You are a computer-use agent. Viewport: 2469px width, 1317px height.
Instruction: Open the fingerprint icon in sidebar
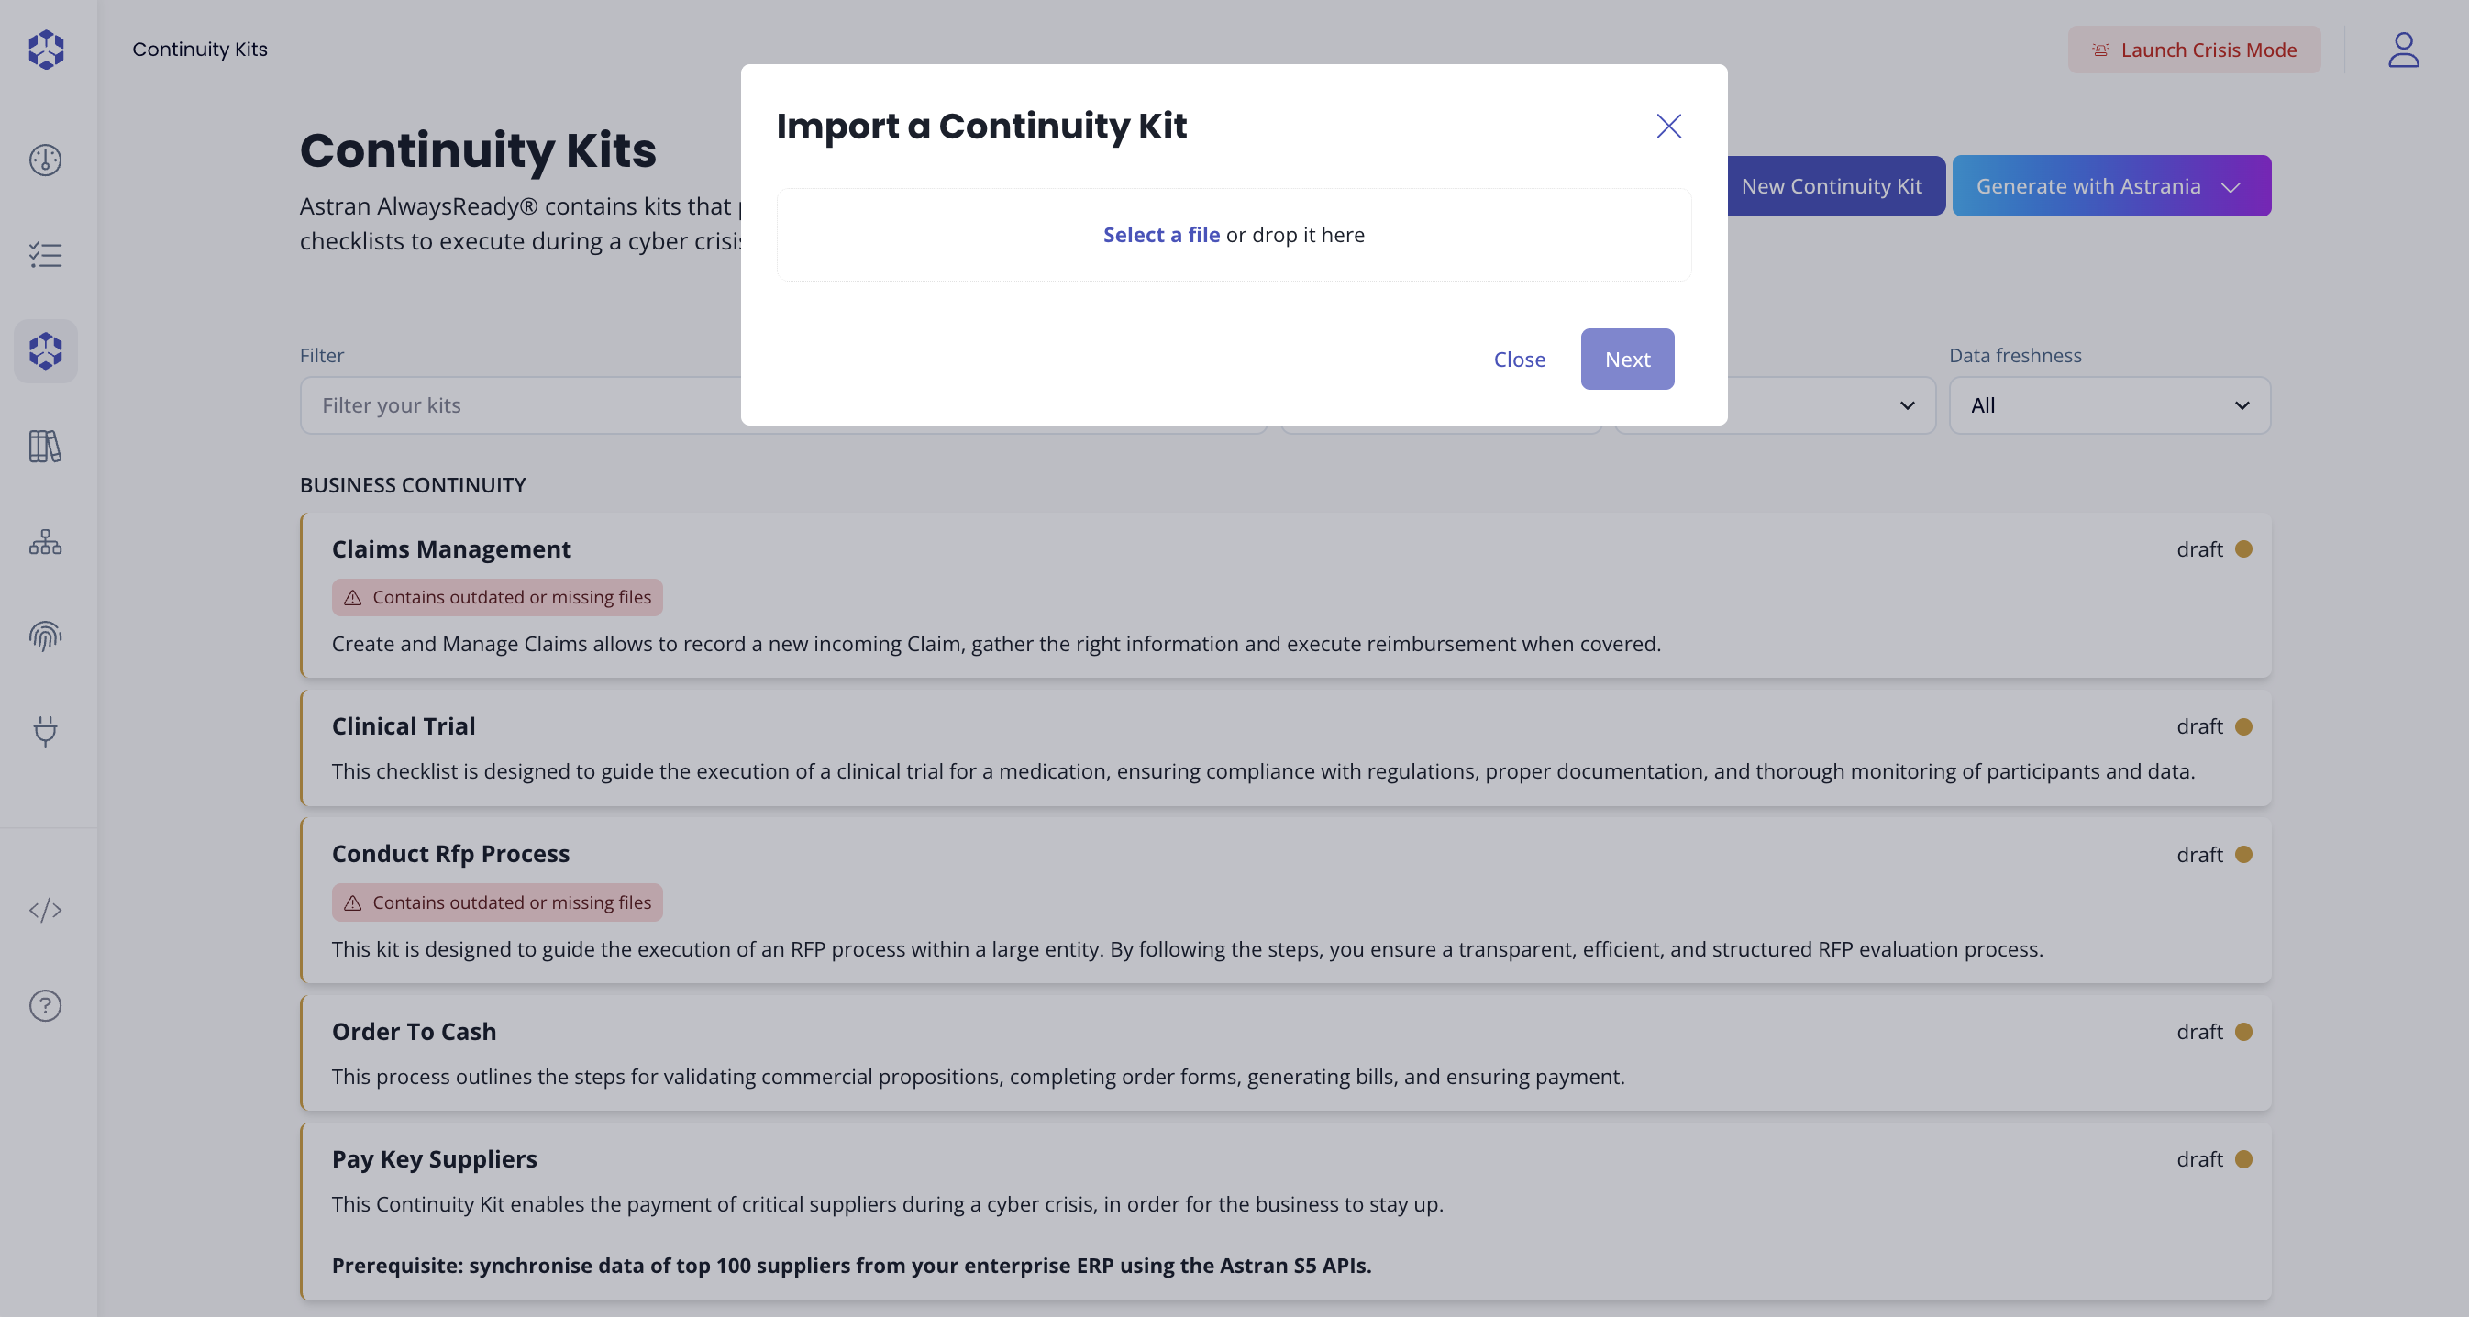[45, 636]
